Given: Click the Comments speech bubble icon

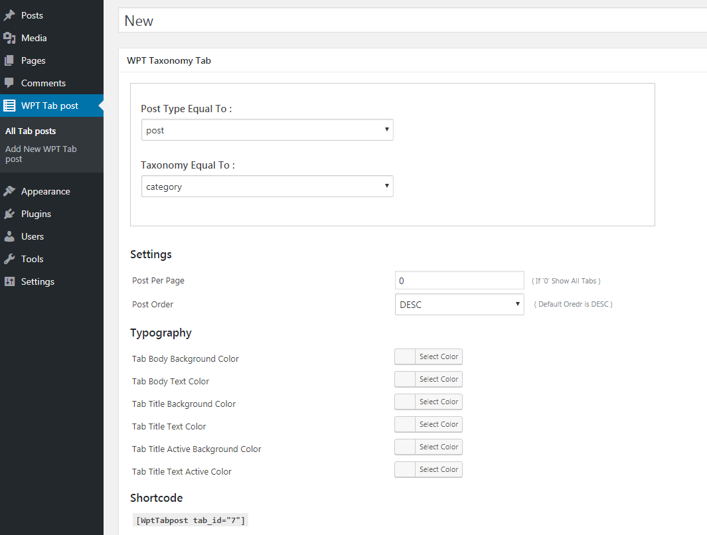Looking at the screenshot, I should pyautogui.click(x=9, y=83).
